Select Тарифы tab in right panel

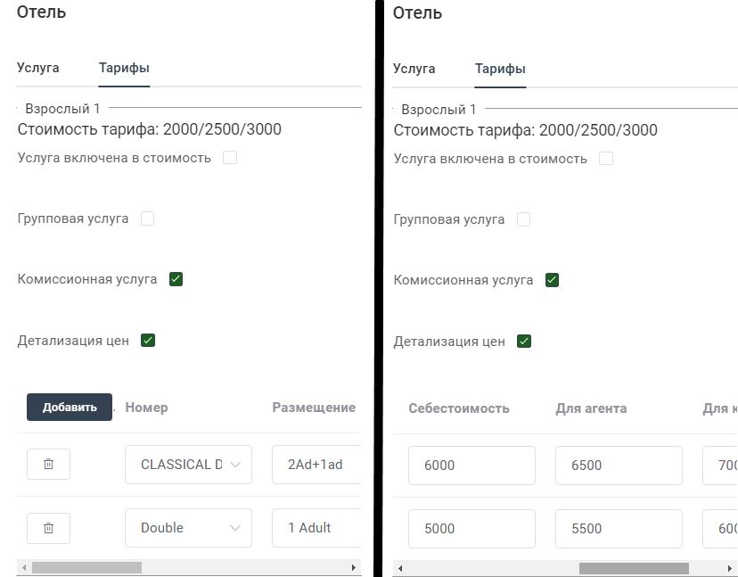[500, 69]
